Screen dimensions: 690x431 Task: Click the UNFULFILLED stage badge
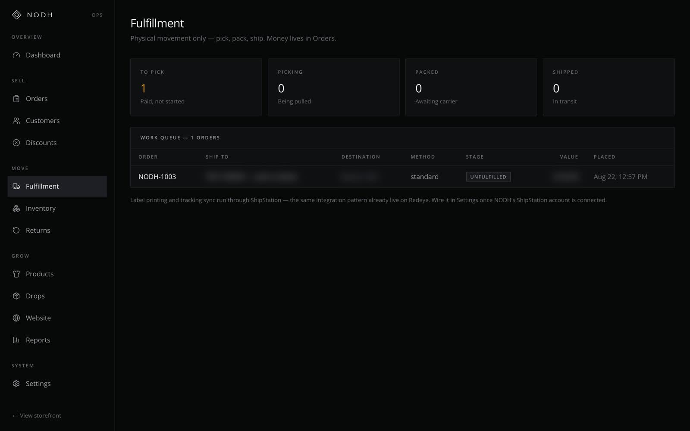[x=488, y=177]
